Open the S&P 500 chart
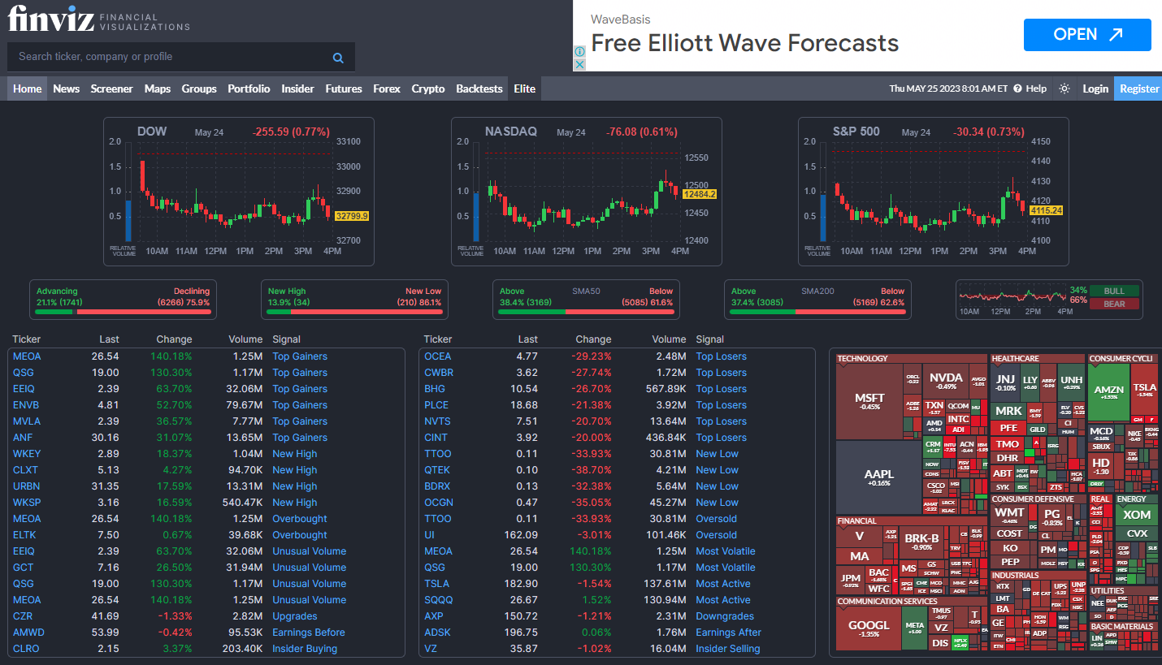This screenshot has width=1162, height=665. click(x=934, y=192)
